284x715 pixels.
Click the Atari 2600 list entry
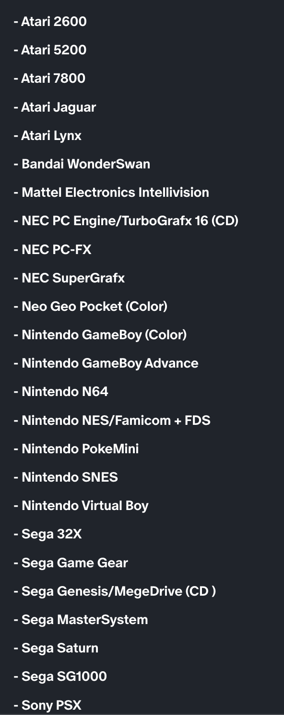click(x=50, y=22)
